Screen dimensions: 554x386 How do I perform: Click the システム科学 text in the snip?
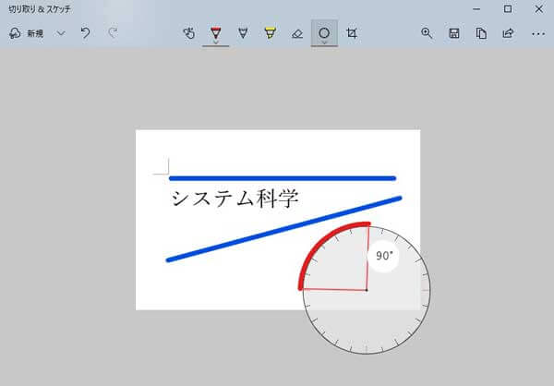pos(235,199)
